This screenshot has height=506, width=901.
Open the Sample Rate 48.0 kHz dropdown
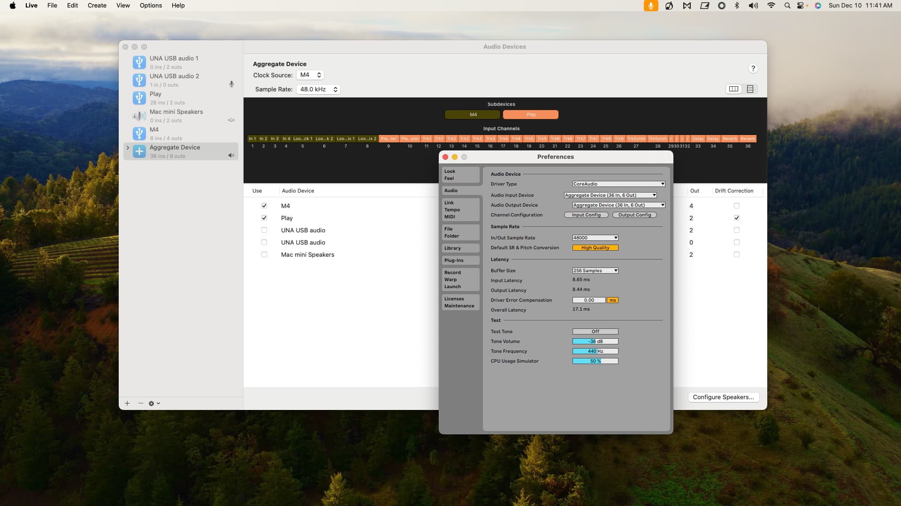318,89
